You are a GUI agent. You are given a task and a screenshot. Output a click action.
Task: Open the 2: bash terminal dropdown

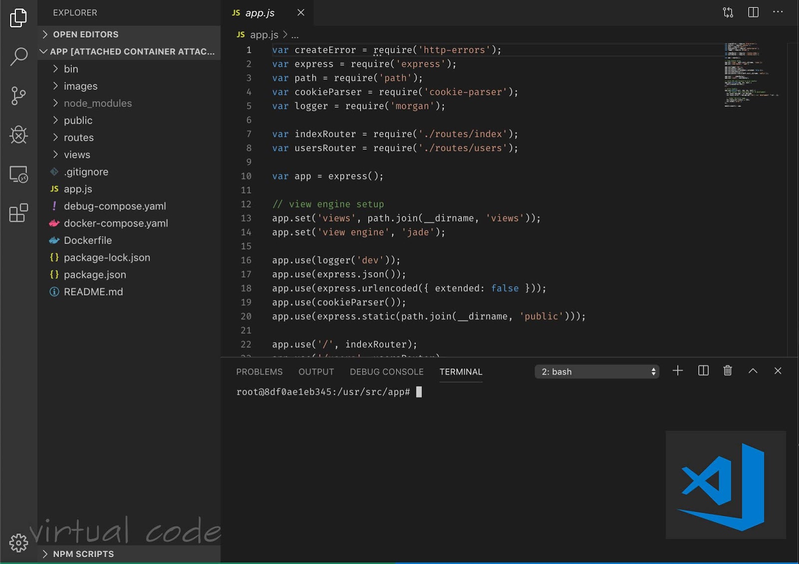coord(597,371)
